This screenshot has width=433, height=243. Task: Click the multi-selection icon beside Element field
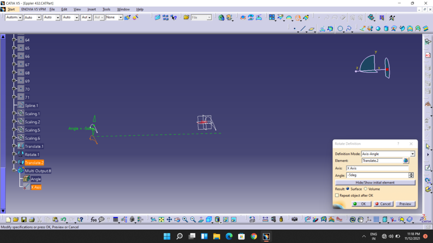pyautogui.click(x=406, y=161)
